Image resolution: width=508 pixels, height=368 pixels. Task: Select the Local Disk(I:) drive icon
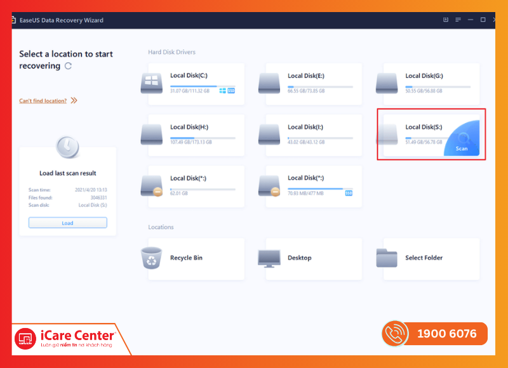pos(269,133)
